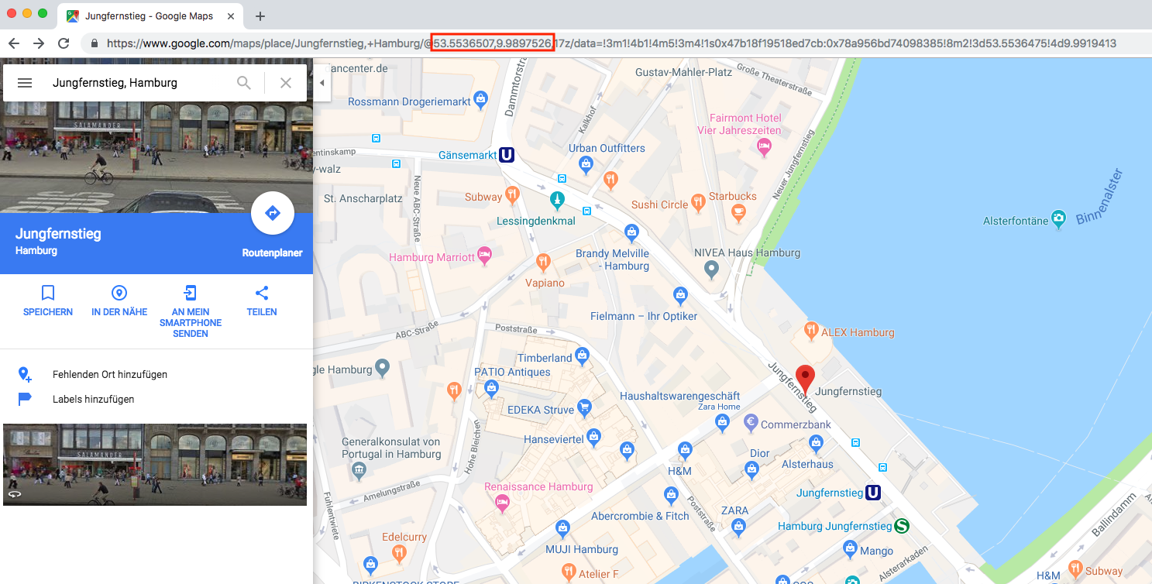Open the Street View thumbnail at bottom

(155, 465)
